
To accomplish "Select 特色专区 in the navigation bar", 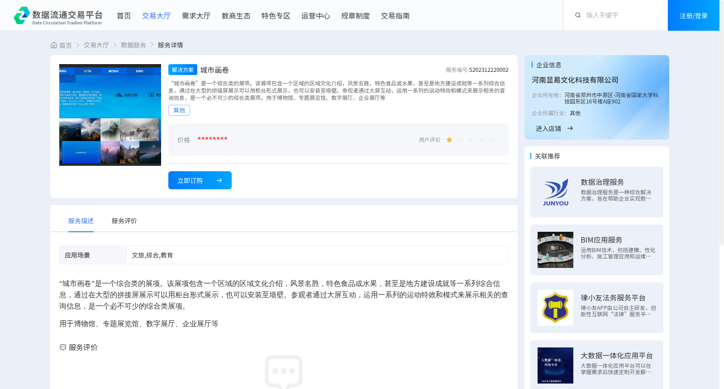I will 276,16.
